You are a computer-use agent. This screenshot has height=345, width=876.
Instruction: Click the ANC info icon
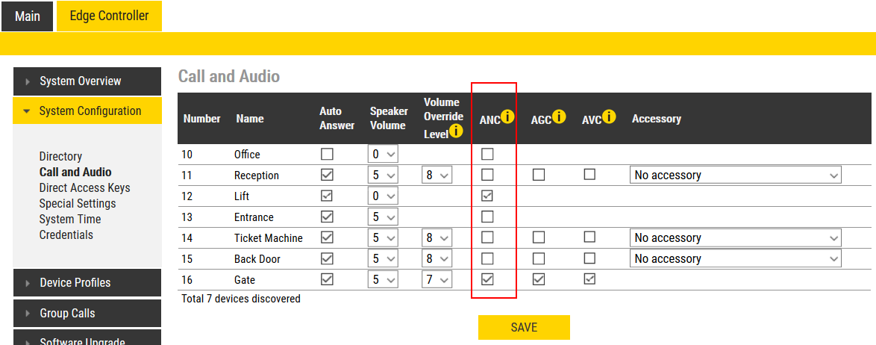508,116
